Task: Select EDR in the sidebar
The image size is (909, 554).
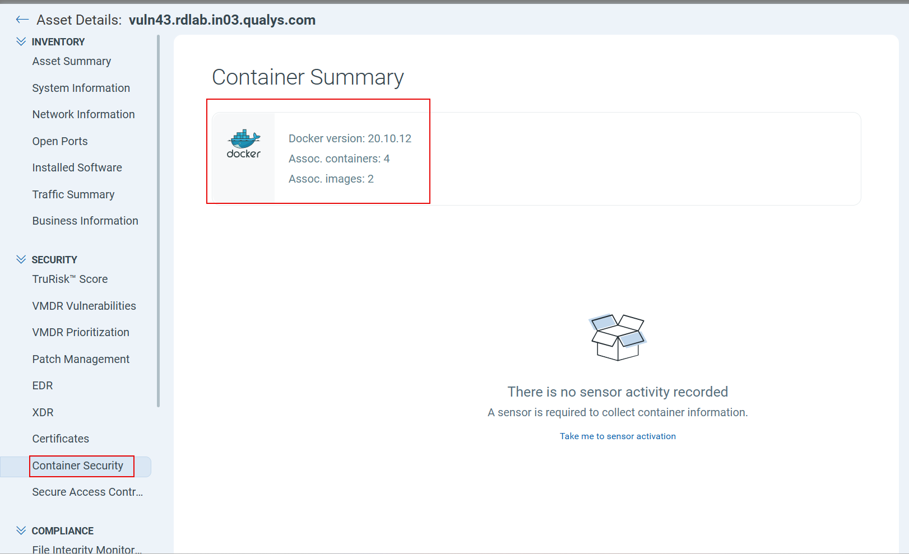Action: pyautogui.click(x=43, y=385)
